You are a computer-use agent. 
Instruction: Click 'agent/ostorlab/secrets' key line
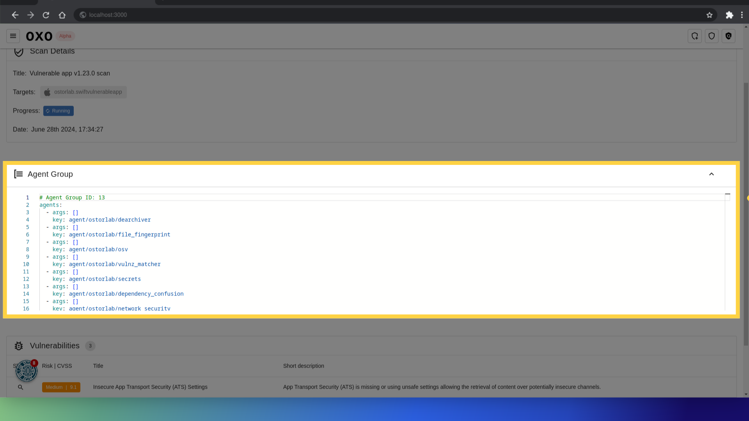pos(97,279)
